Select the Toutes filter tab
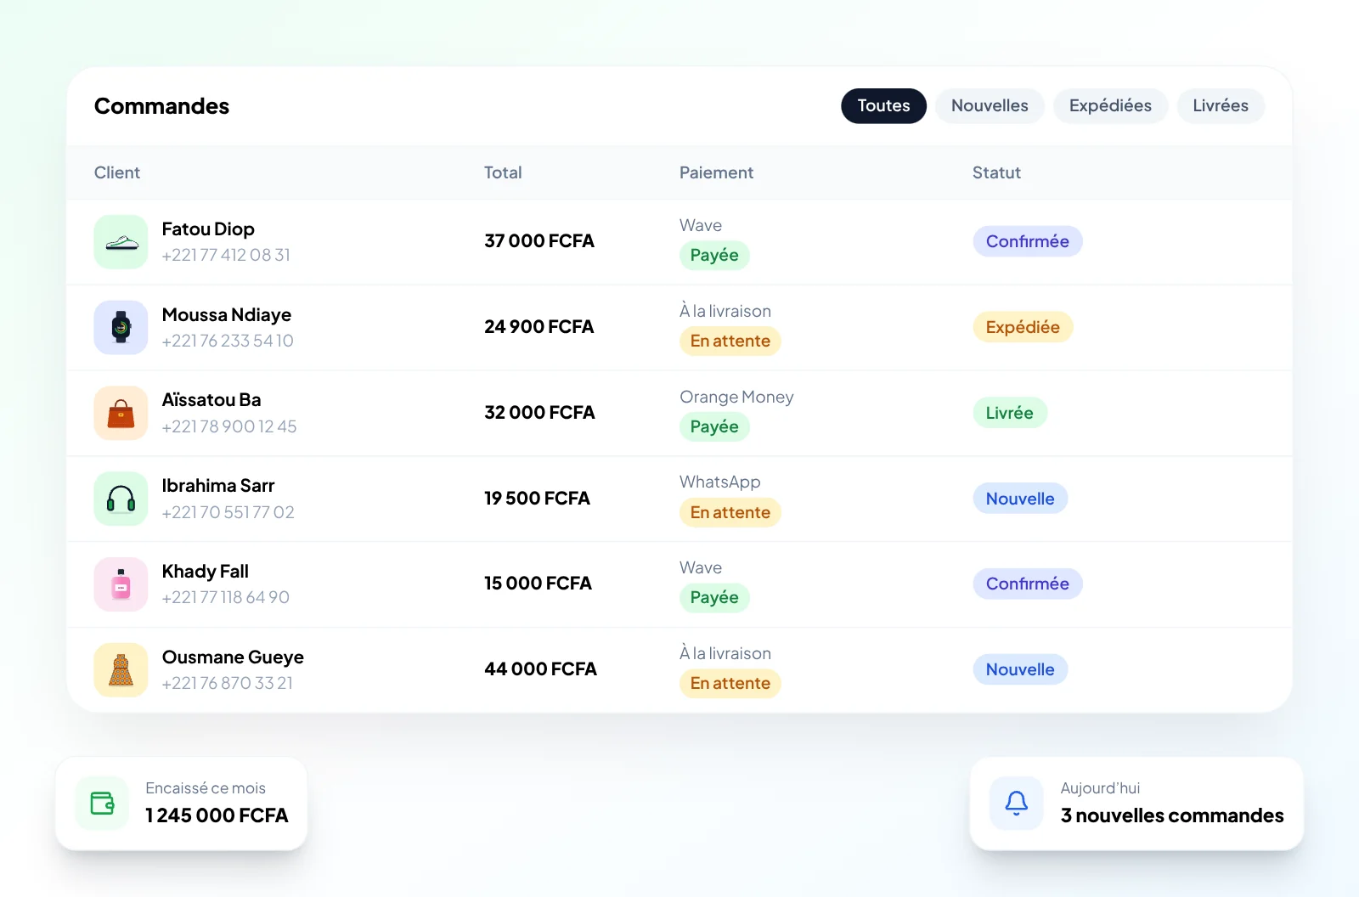Viewport: 1359px width, 897px height. coord(883,106)
